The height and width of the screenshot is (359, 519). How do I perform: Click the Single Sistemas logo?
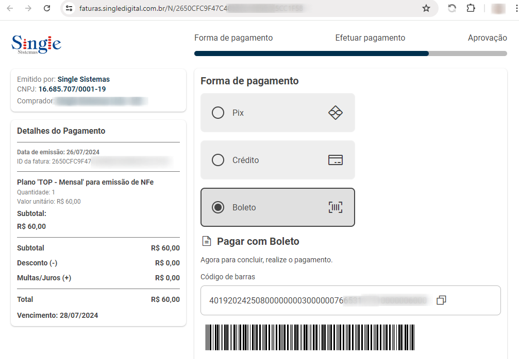[x=37, y=45]
